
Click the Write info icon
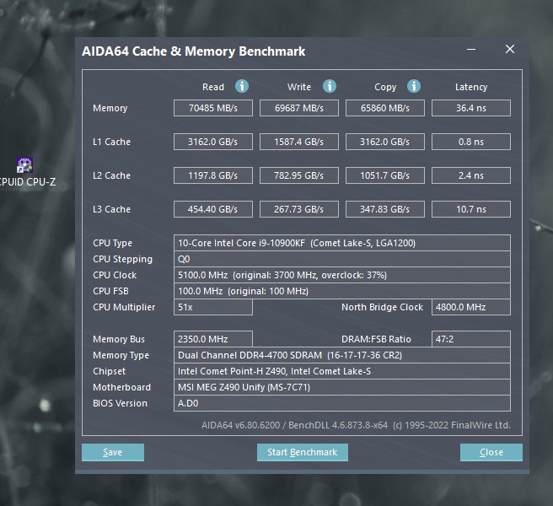(x=330, y=86)
